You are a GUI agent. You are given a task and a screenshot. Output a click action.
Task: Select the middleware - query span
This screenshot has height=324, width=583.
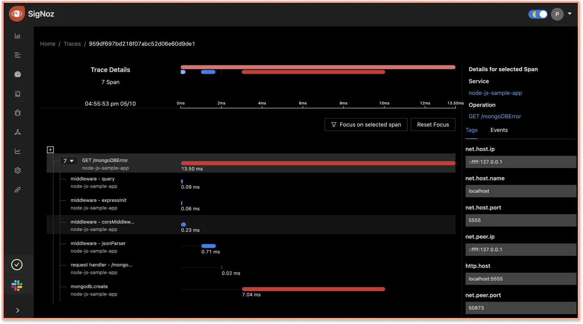point(93,179)
